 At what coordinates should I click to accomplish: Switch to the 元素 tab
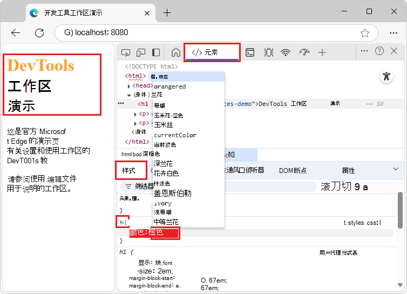point(212,52)
